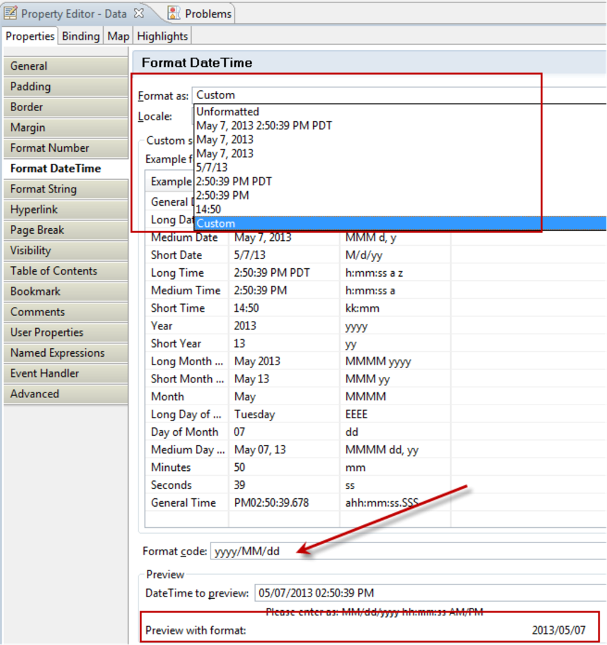Select the Month example row
The width and height of the screenshot is (607, 645).
(x=375, y=397)
